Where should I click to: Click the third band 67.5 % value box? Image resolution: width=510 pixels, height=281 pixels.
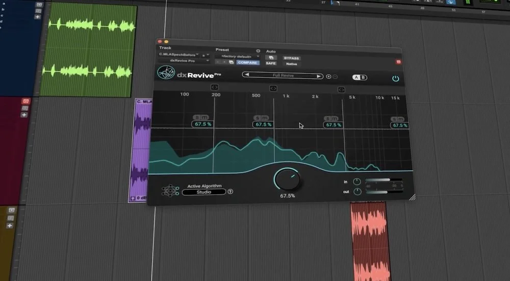[334, 124]
